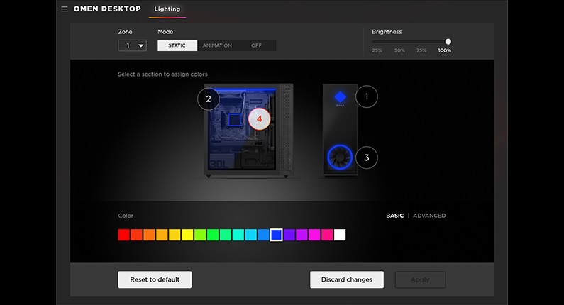This screenshot has height=305, width=564.
Task: Pick the red-orange color swatch
Action: click(x=136, y=235)
